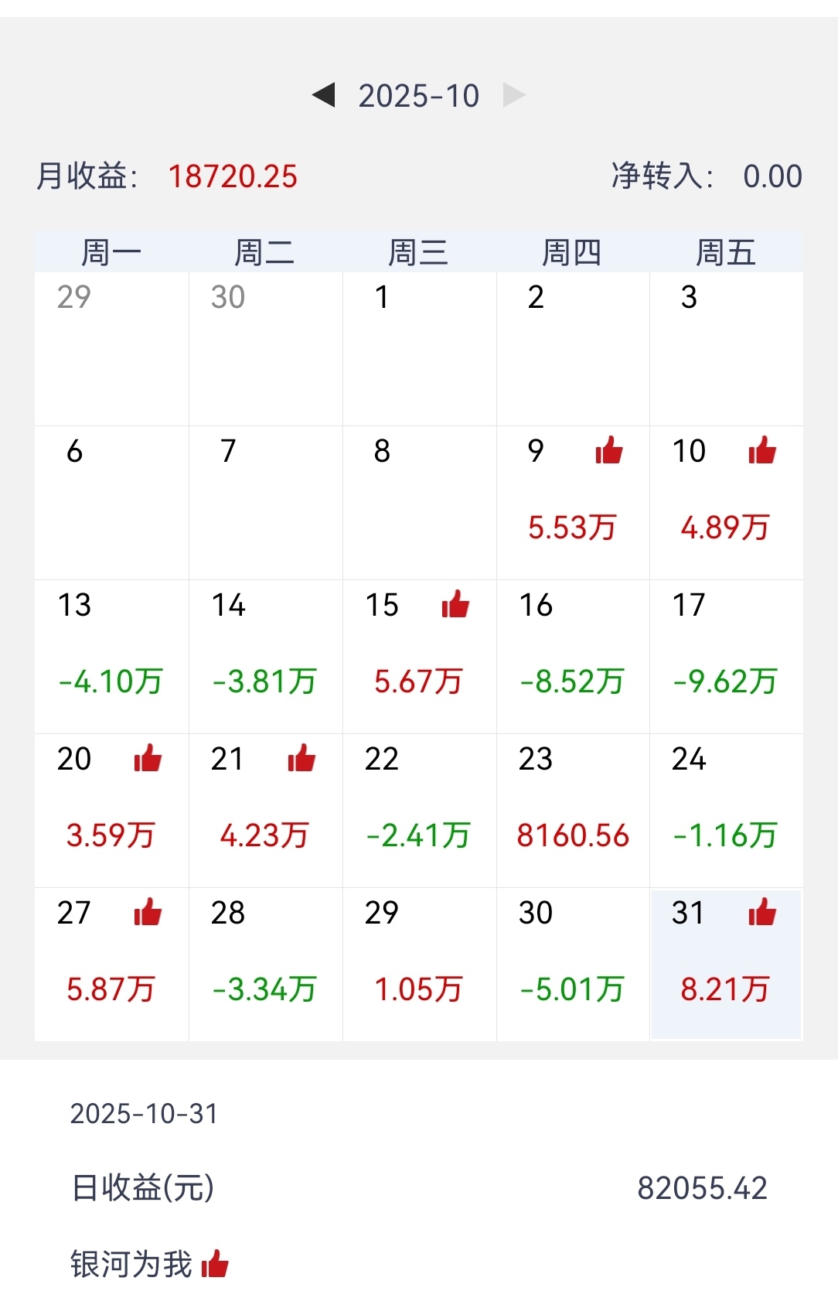Tap the thumbs-up icon on day 20
This screenshot has height=1315, width=838.
148,758
